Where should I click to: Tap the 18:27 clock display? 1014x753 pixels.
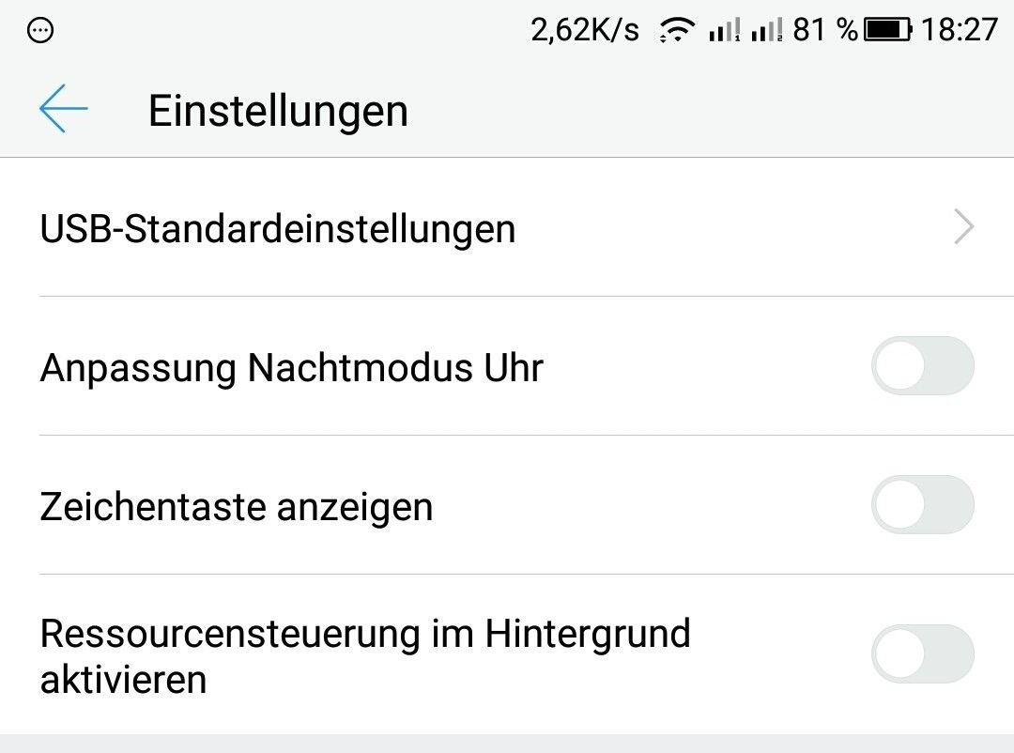[960, 30]
